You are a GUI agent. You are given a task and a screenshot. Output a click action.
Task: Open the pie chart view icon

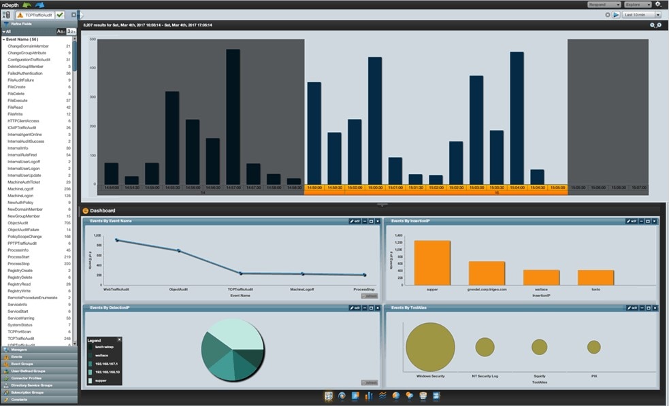[x=396, y=396]
